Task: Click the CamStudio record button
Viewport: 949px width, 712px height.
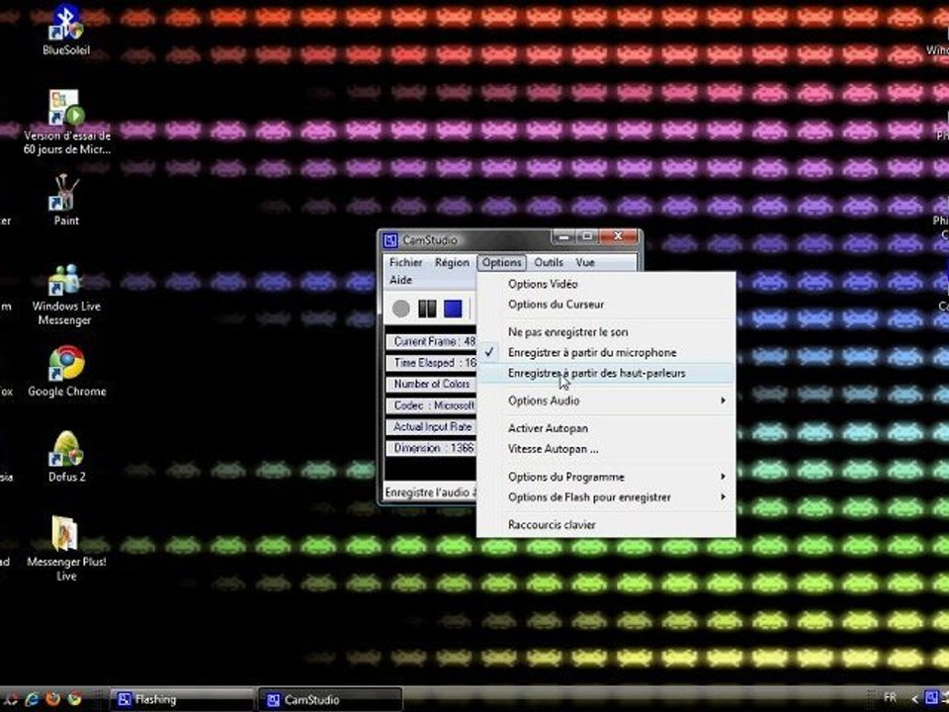Action: [x=400, y=309]
